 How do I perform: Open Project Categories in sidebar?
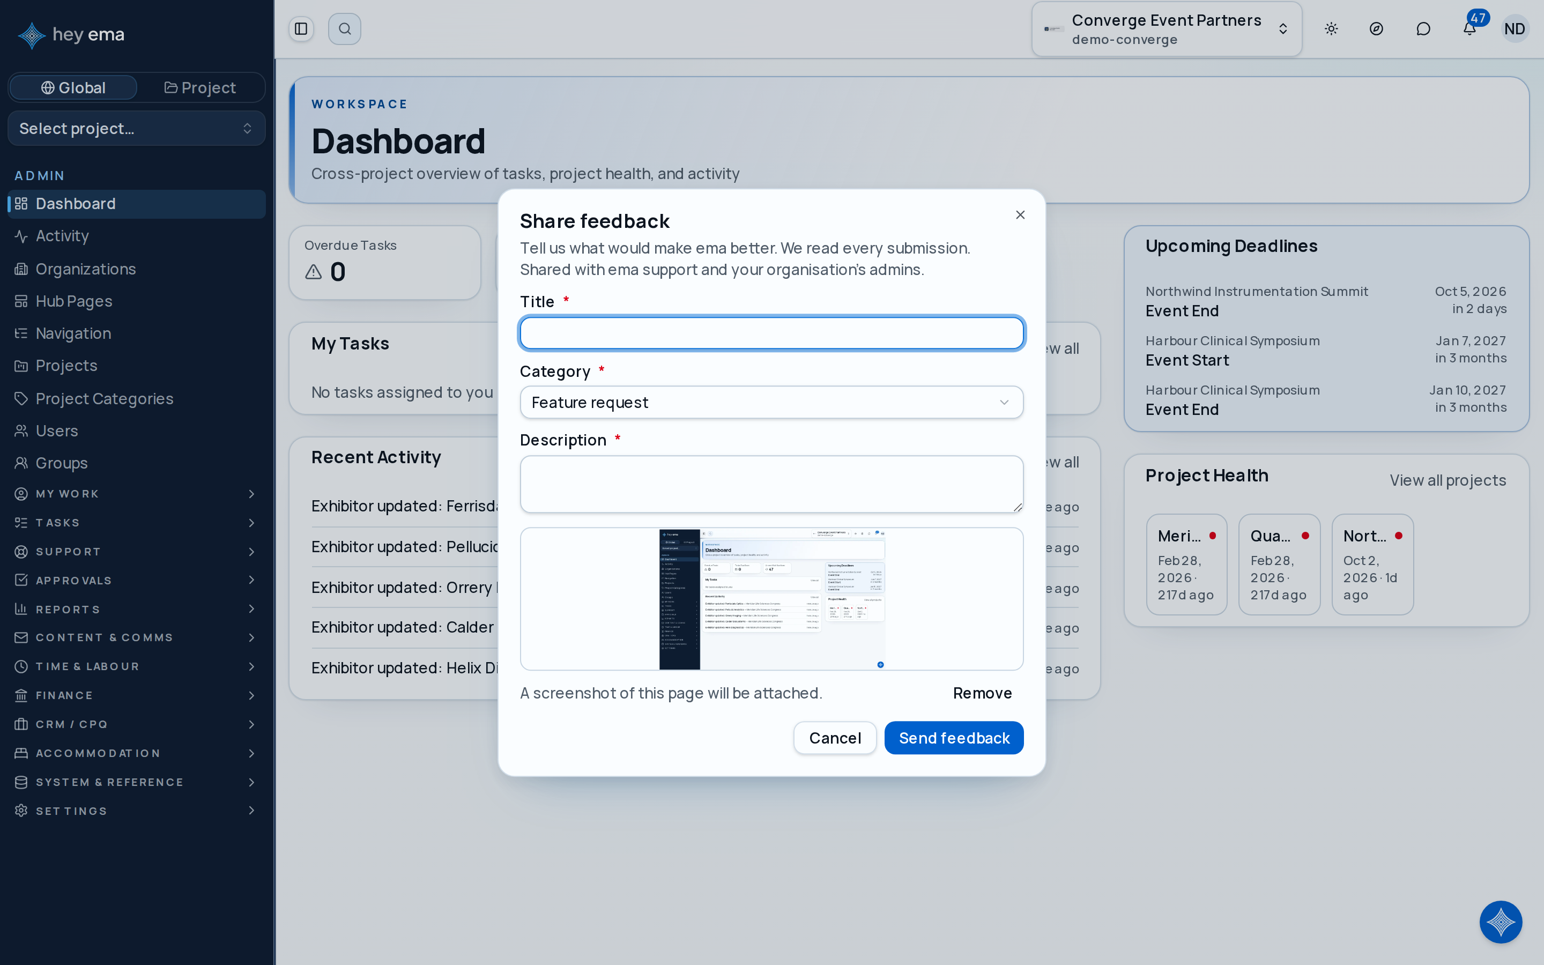(136, 399)
